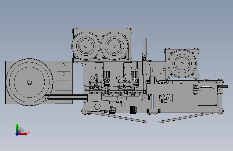Select the right angled bar below machine
Screen dimensions: 233x151
tap(188, 118)
